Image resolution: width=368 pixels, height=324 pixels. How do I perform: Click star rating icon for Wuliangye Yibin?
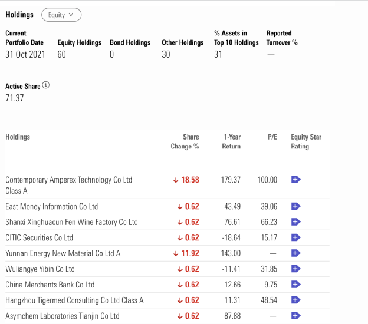point(296,269)
